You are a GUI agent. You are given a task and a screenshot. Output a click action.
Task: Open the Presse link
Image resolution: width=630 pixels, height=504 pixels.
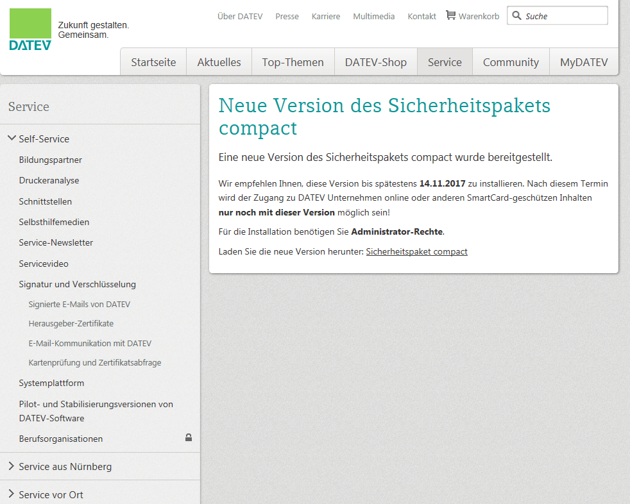(x=287, y=17)
